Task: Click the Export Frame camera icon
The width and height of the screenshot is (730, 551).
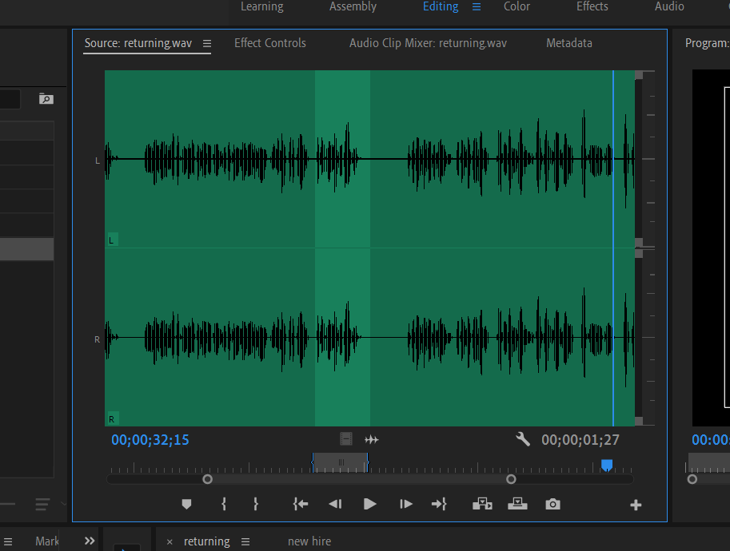Action: click(552, 504)
